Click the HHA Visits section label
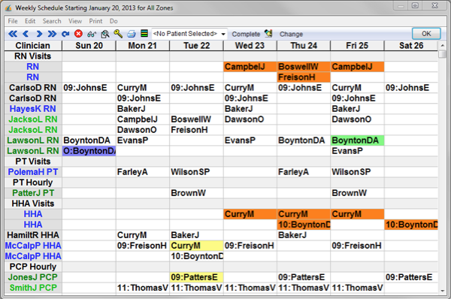 (x=33, y=204)
